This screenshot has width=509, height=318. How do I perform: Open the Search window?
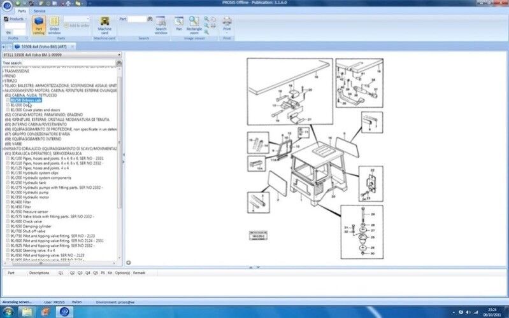(161, 25)
